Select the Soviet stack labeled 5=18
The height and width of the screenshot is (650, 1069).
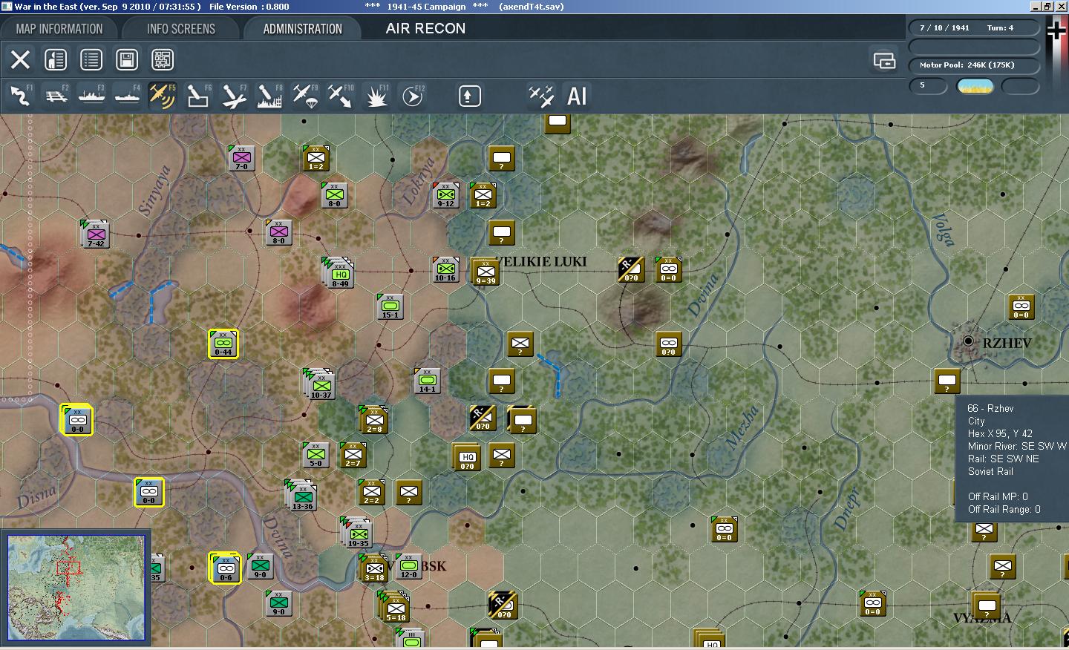tap(393, 607)
